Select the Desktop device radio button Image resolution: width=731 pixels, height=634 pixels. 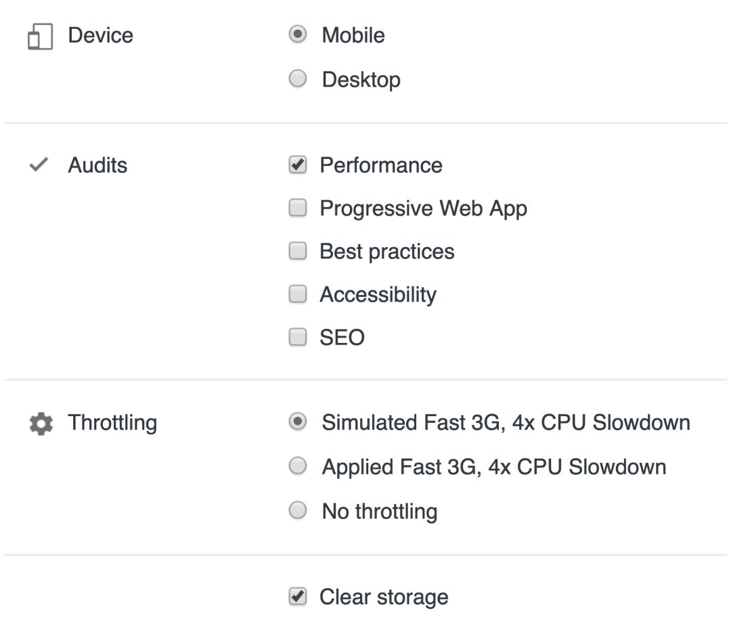tap(298, 79)
